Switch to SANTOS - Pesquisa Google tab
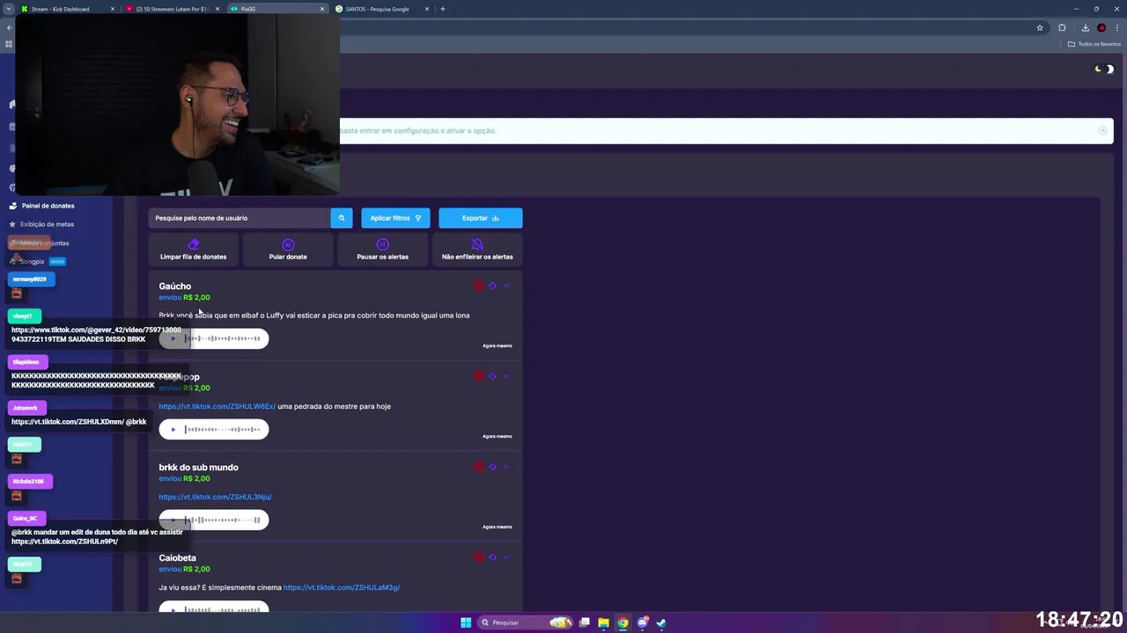This screenshot has width=1127, height=633. coord(381,9)
